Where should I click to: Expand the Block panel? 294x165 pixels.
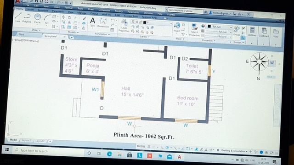point(180,38)
